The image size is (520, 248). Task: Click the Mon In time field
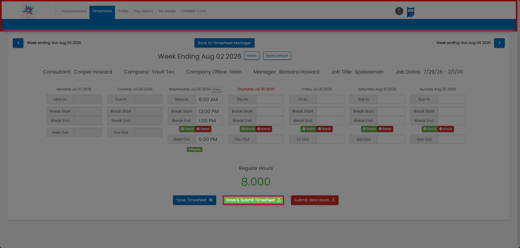click(x=88, y=99)
